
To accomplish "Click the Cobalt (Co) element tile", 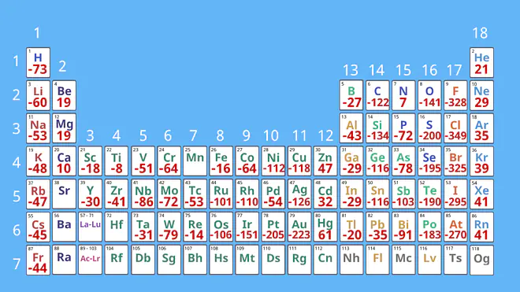I will point(247,161).
